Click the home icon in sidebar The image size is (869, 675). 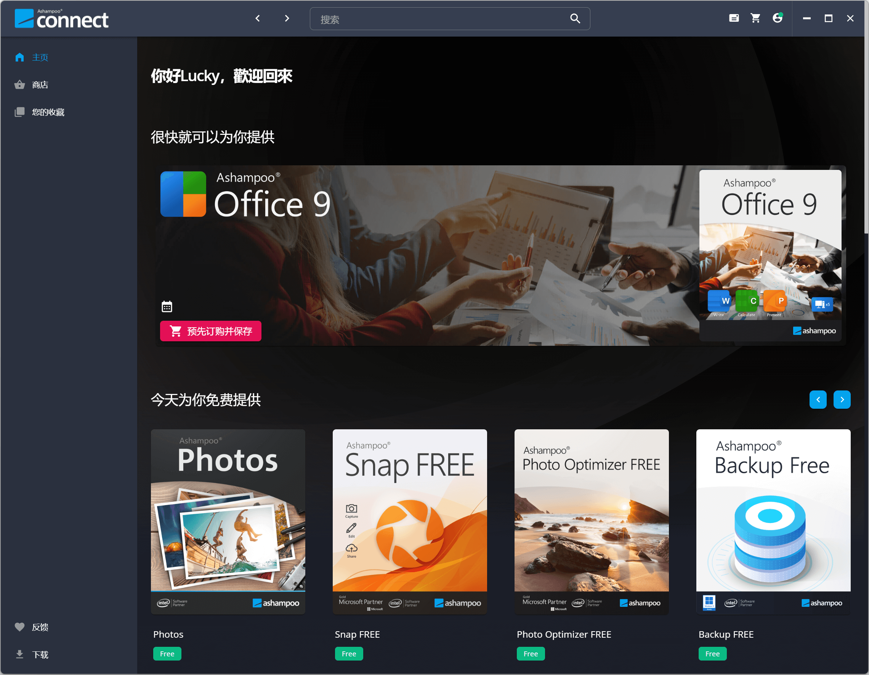pyautogui.click(x=19, y=57)
